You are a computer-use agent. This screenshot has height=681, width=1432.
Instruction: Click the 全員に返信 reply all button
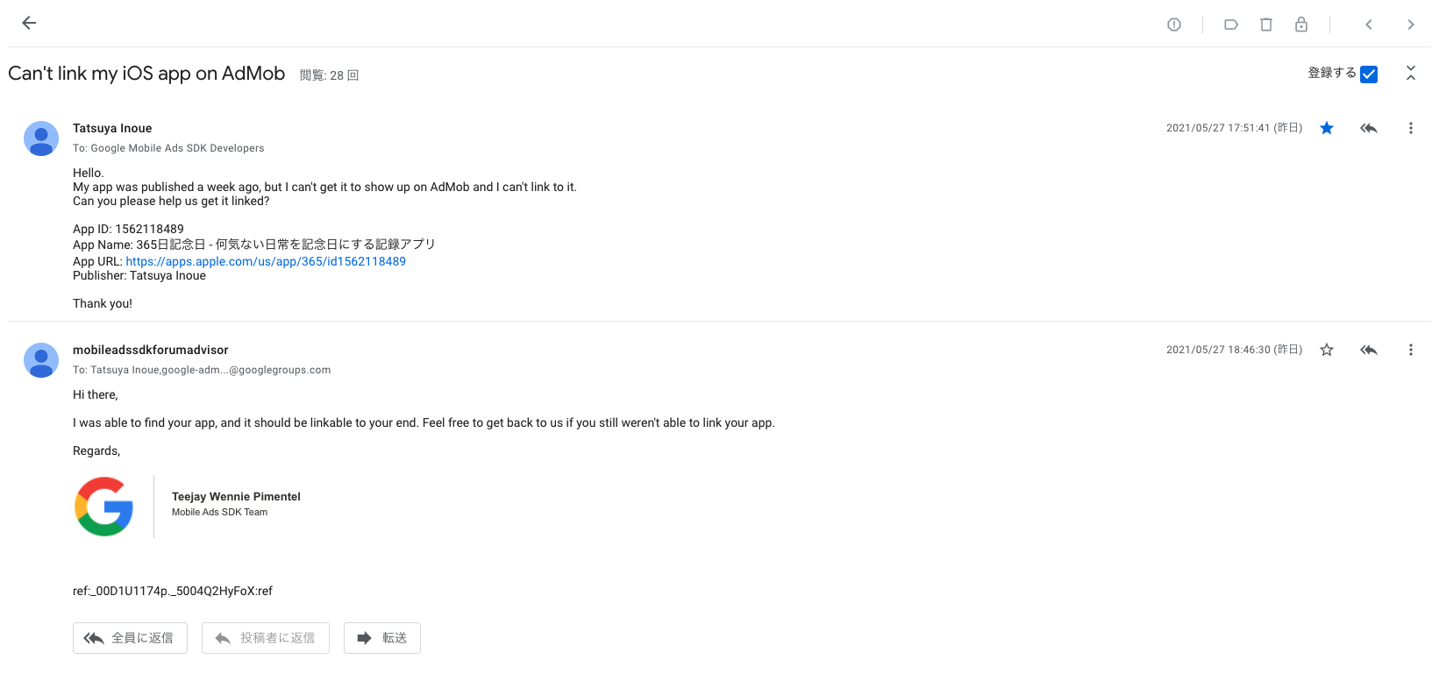(x=130, y=638)
